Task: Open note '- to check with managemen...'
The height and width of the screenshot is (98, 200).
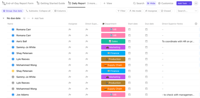Action: tap(178, 95)
